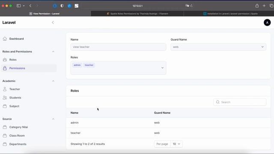274x154 pixels.
Task: Collapse the sidebar with the left chevron
Action: (x=53, y=23)
